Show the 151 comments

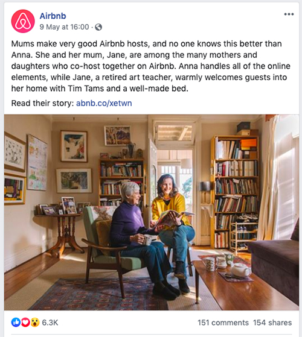point(223,323)
